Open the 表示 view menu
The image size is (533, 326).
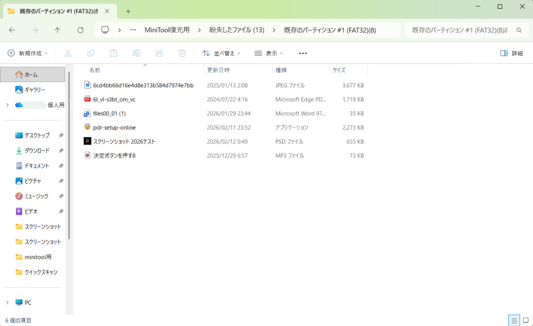pyautogui.click(x=269, y=53)
